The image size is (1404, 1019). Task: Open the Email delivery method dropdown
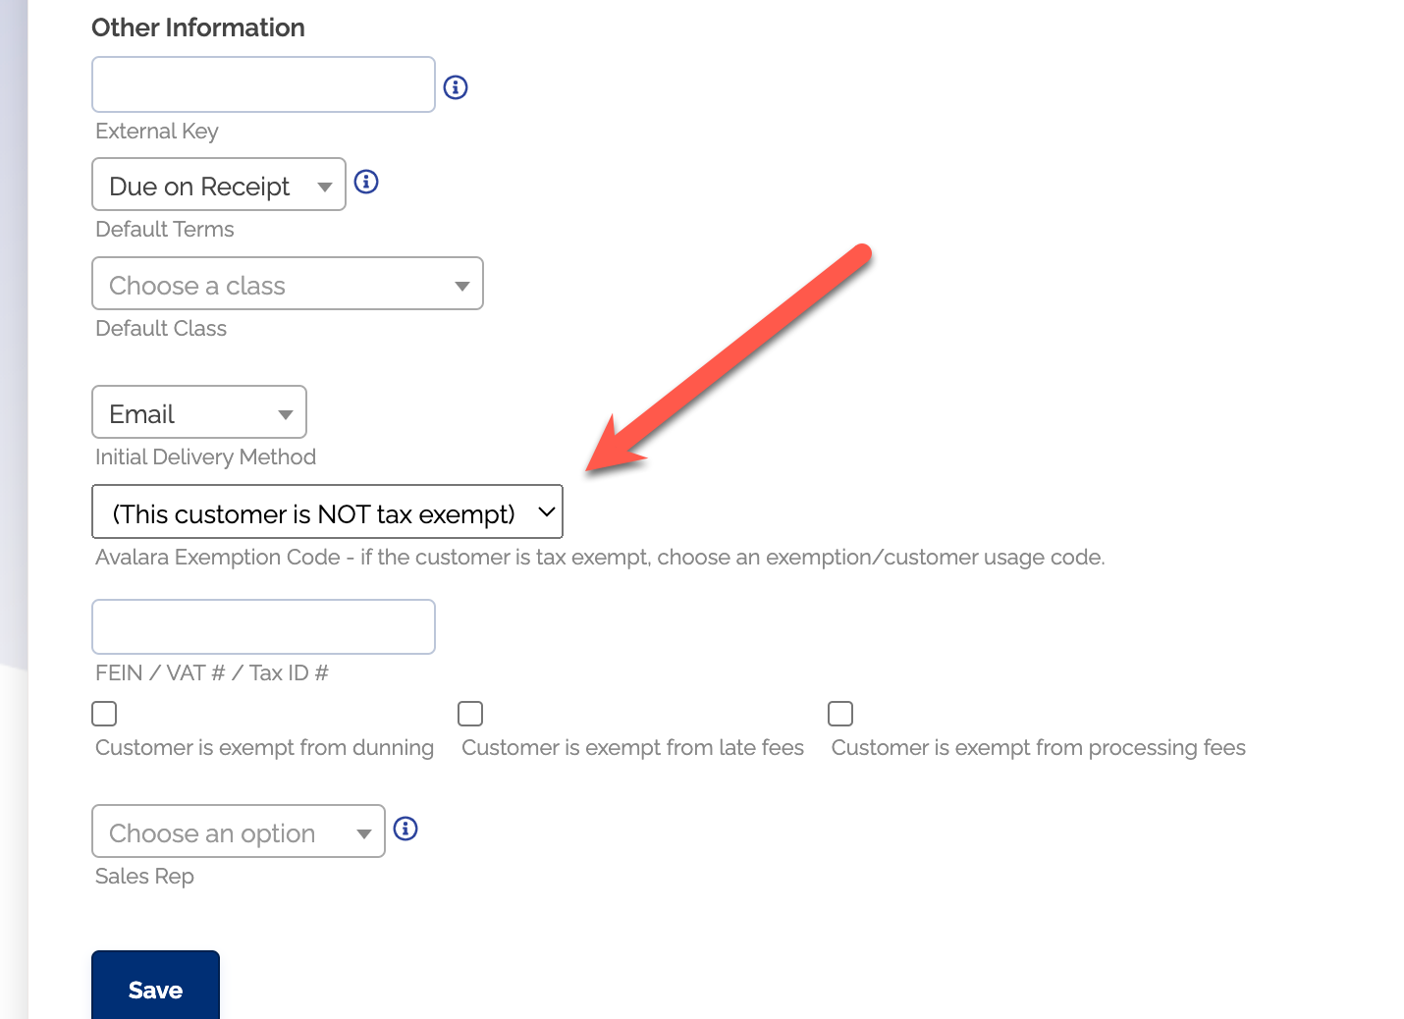(x=199, y=412)
